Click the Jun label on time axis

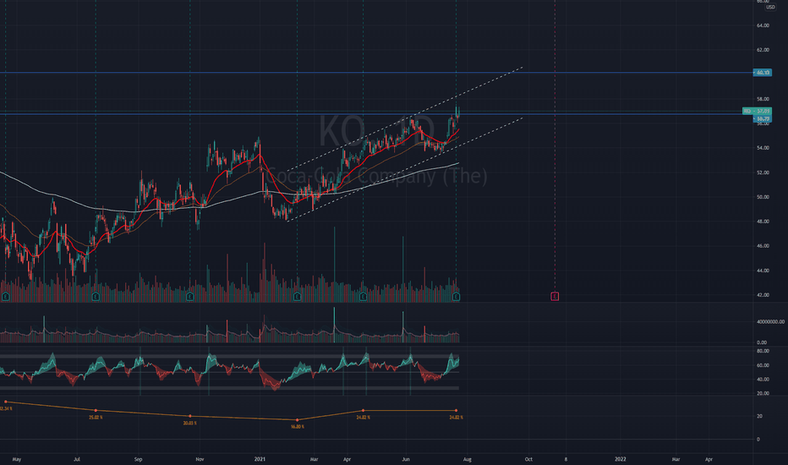[x=406, y=459]
